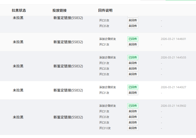Screen dimensions: 196x138
Task: Select the 已回传 tag beside timestamp 14:40:27
Action: (x=133, y=87)
